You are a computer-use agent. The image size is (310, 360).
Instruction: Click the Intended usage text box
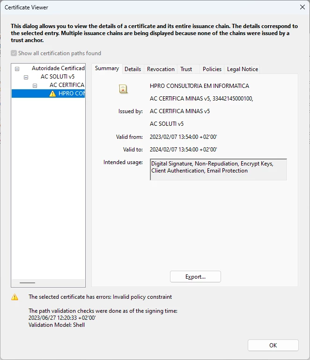218,169
